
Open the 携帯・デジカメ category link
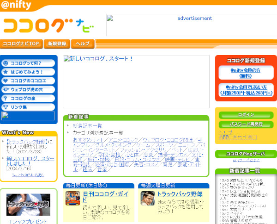click(172, 155)
